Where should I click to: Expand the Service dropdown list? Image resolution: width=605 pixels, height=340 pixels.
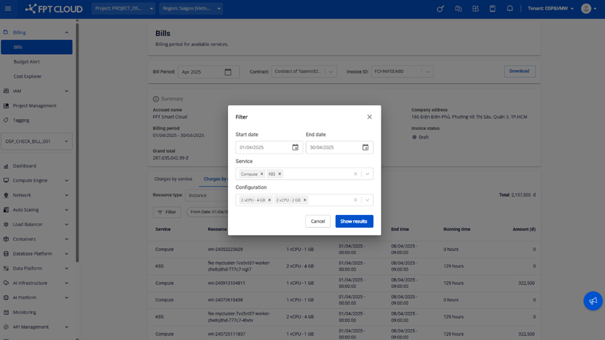(367, 174)
